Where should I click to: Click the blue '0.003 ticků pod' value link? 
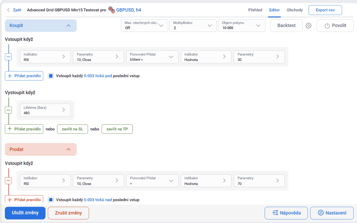[x=98, y=76]
